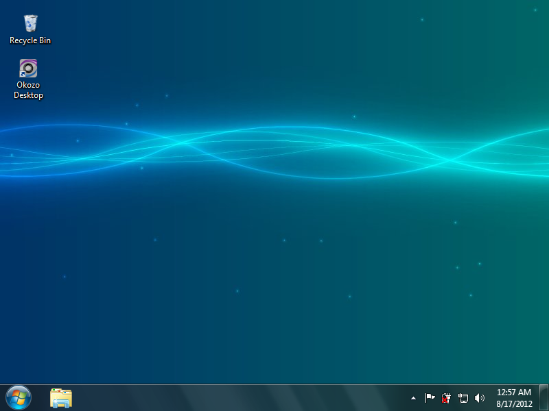Show hidden system tray icons
This screenshot has height=411, width=549.
click(414, 398)
